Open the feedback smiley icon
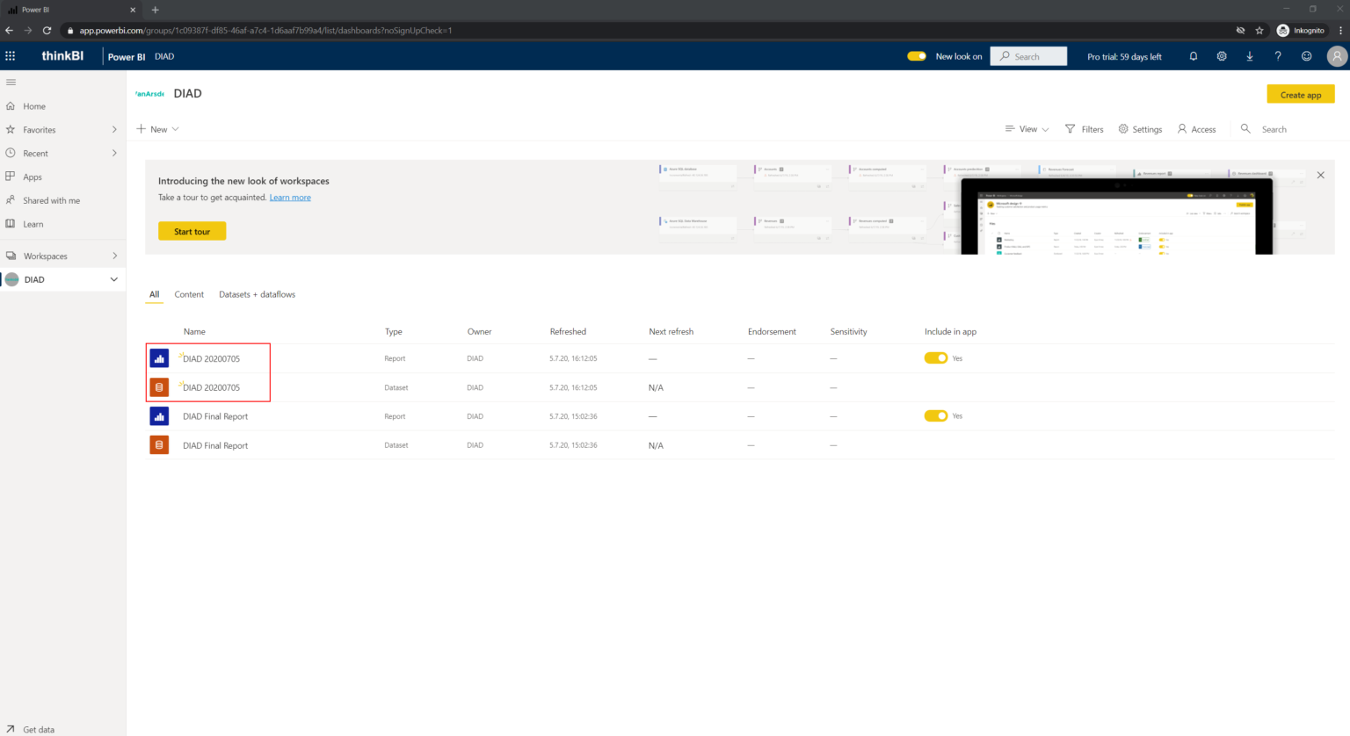This screenshot has width=1350, height=736. pos(1306,55)
